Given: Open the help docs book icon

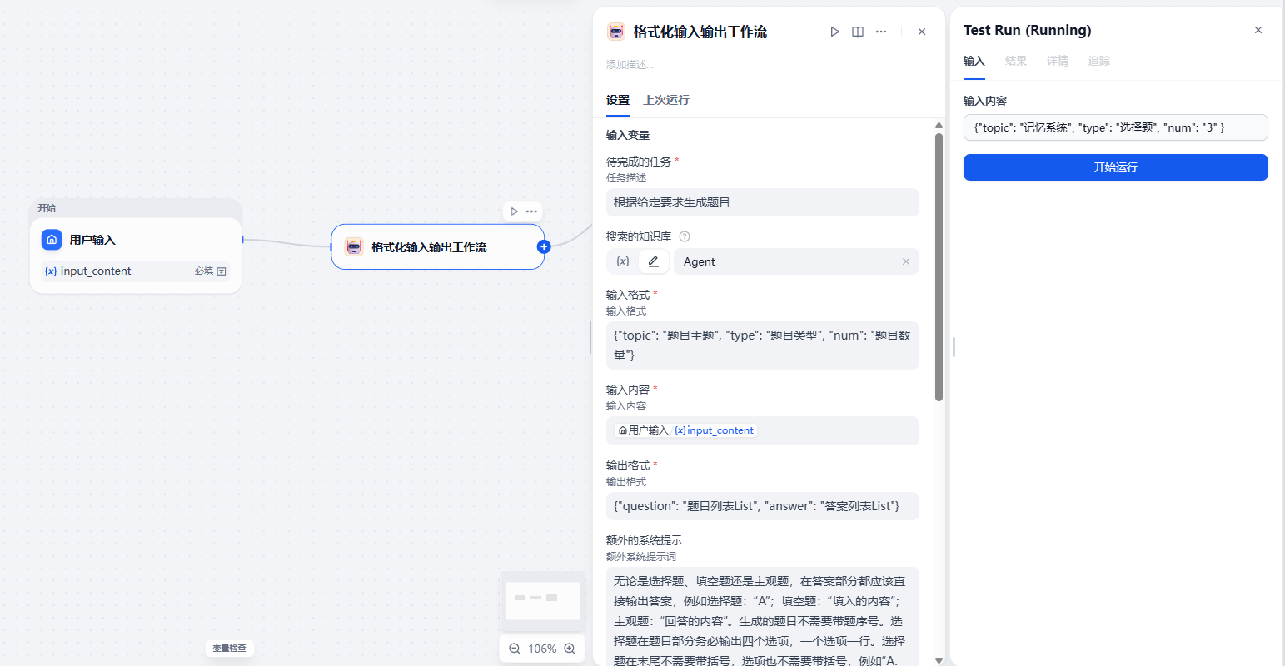Looking at the screenshot, I should pos(858,32).
